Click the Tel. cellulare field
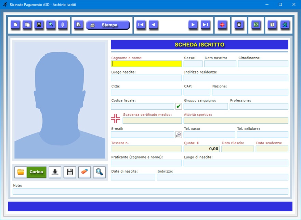This screenshot has height=220, width=301. pyautogui.click(x=262, y=135)
